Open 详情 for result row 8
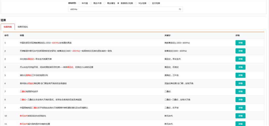The image size is (269, 126). [x=240, y=100]
